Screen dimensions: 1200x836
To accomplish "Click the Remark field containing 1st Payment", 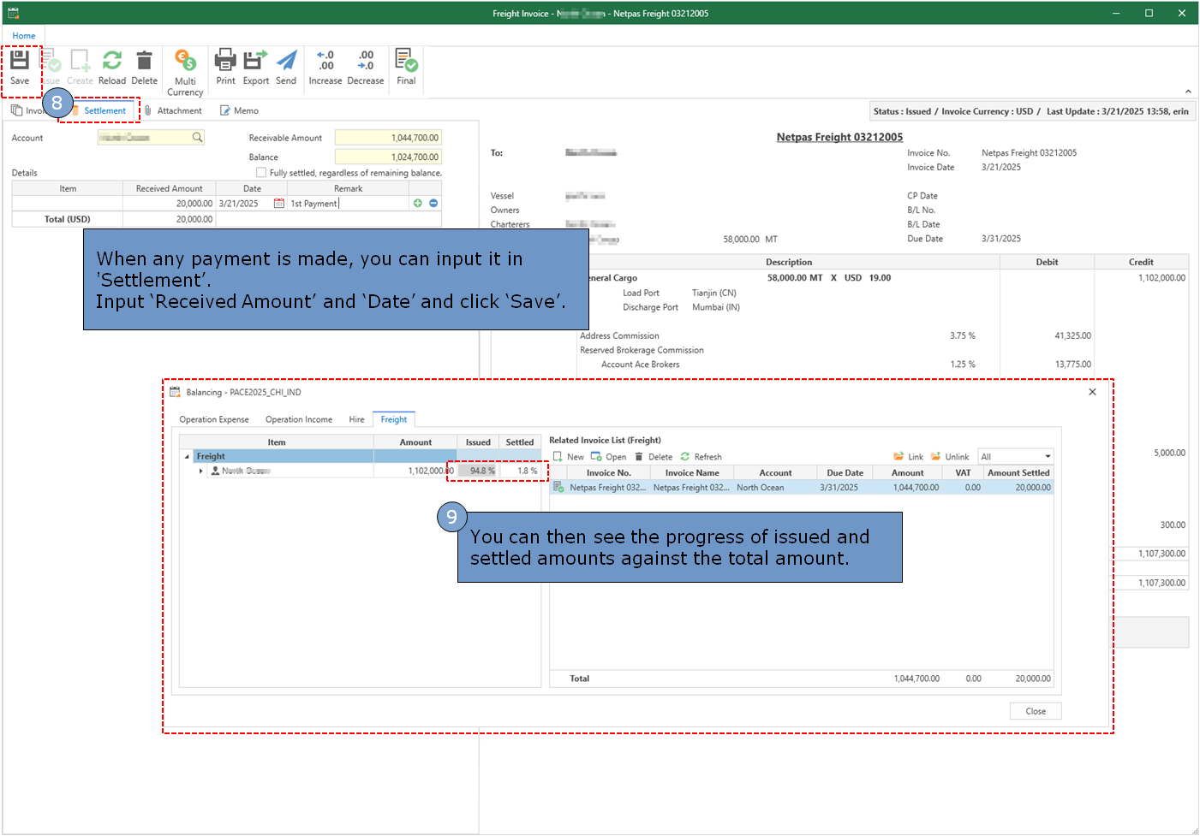I will coord(347,204).
